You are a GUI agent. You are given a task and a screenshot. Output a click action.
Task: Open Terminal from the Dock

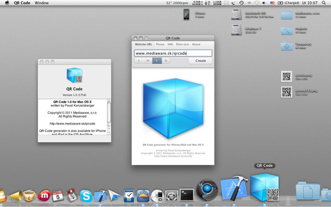pyautogui.click(x=187, y=195)
